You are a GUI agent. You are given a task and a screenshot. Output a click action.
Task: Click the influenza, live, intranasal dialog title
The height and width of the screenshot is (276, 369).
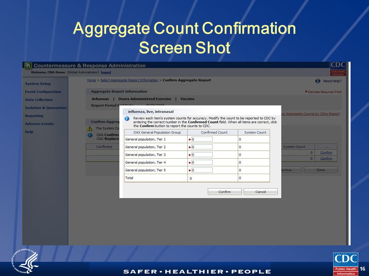coord(151,112)
